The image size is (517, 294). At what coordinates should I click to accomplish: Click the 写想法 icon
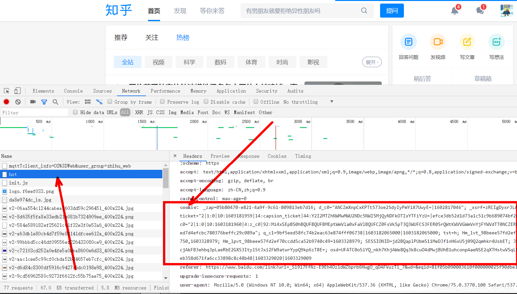[496, 42]
